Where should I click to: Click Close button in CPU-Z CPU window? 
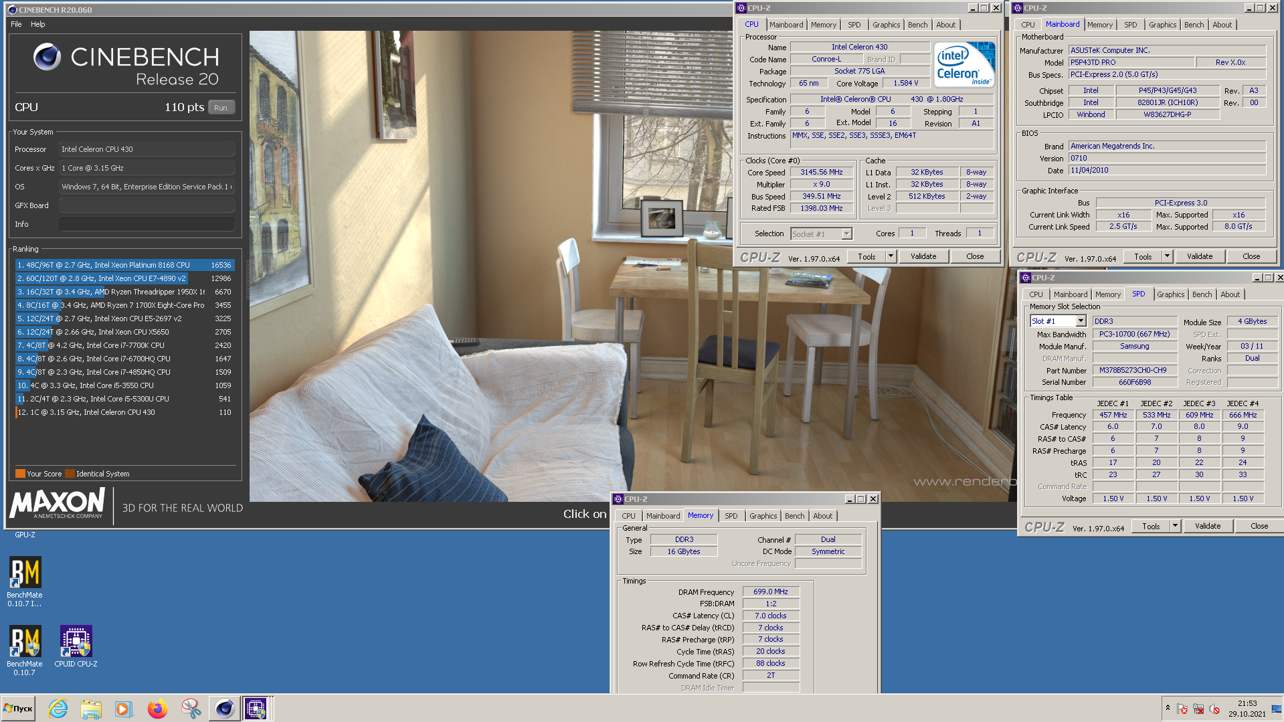click(975, 256)
